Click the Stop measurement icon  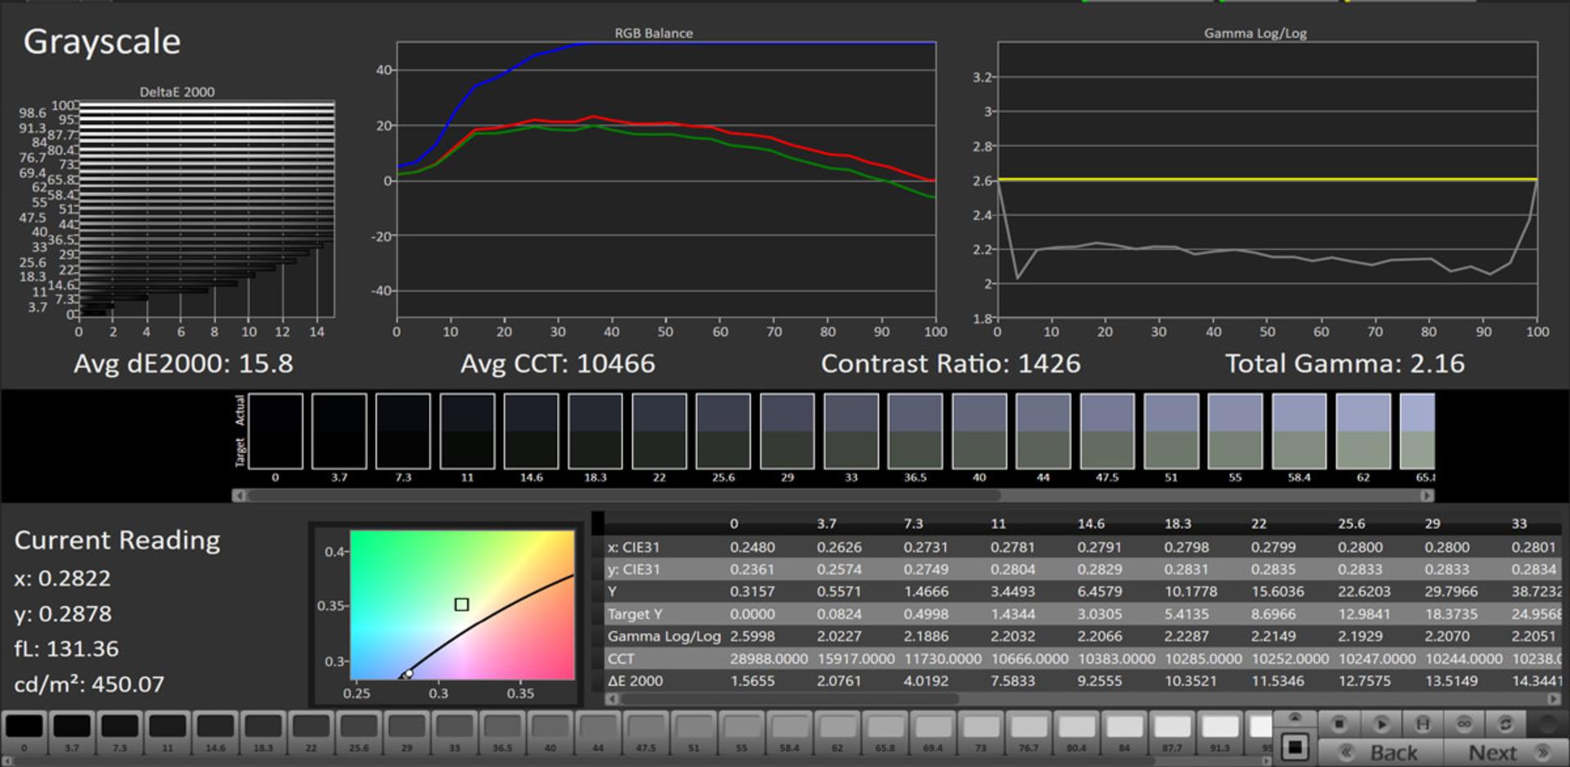tap(1339, 724)
